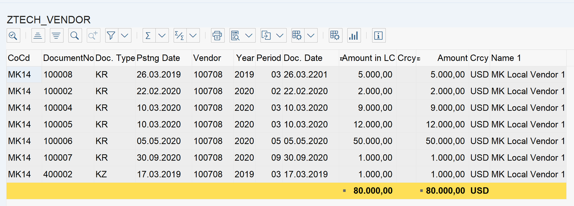Select the KZ document type cell
The image size is (574, 206).
[101, 174]
